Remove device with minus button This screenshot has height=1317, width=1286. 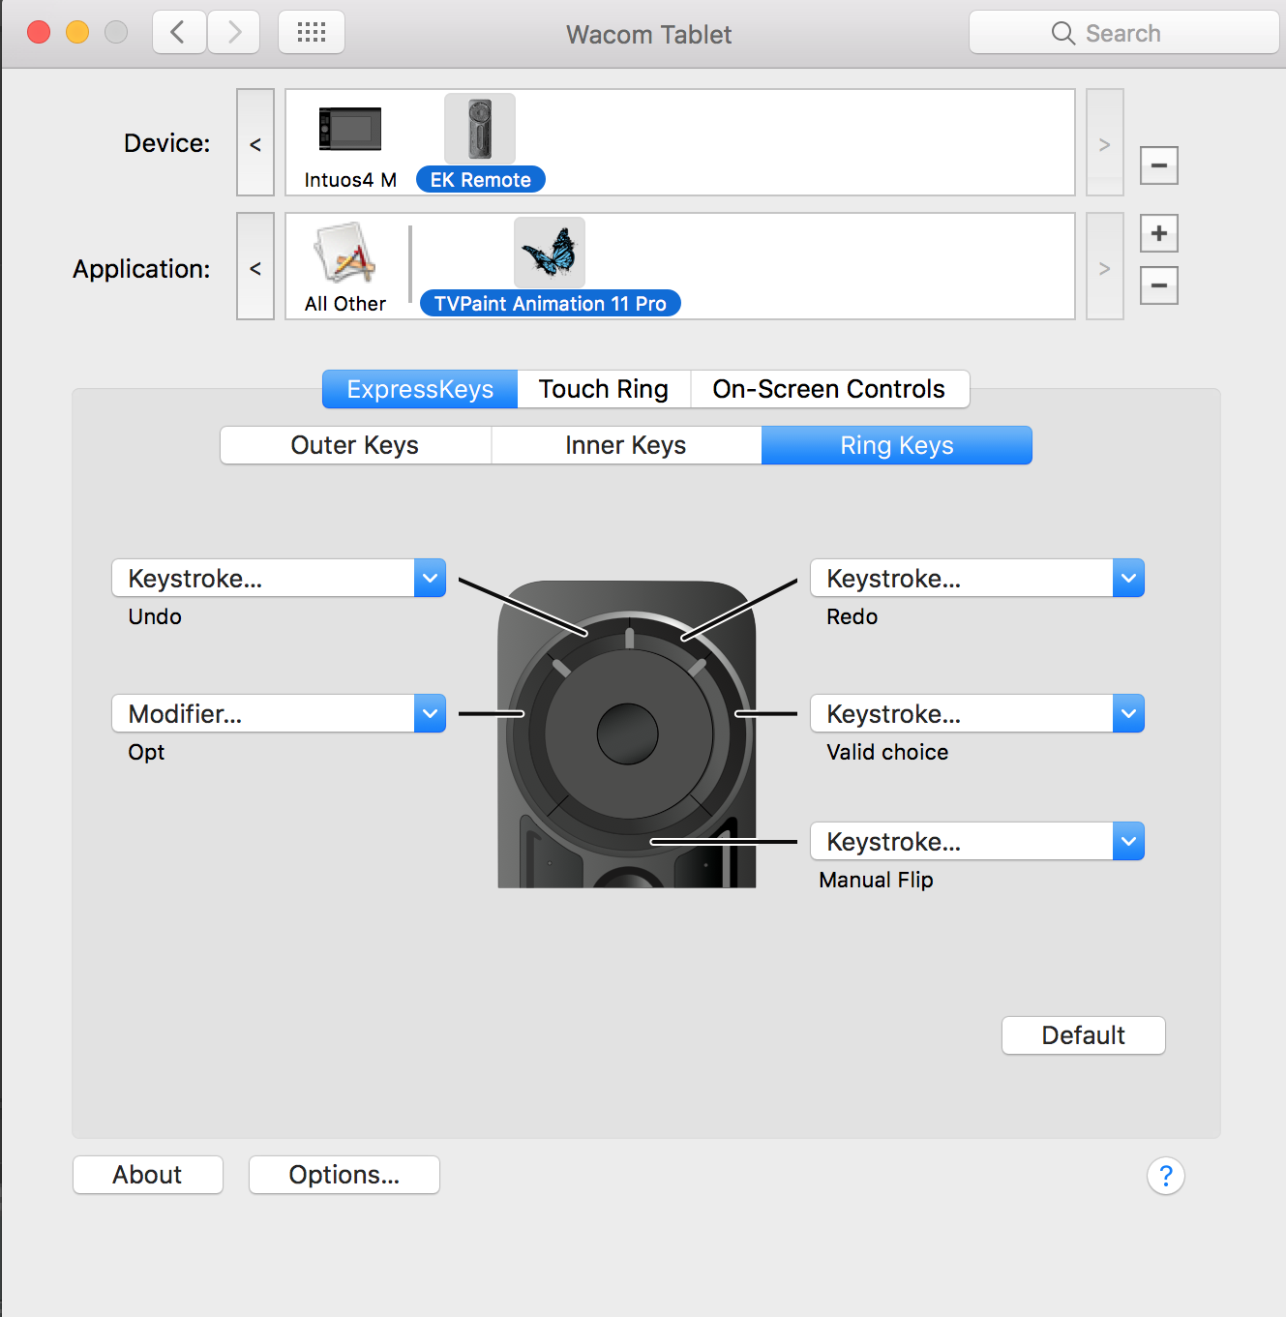[1159, 165]
